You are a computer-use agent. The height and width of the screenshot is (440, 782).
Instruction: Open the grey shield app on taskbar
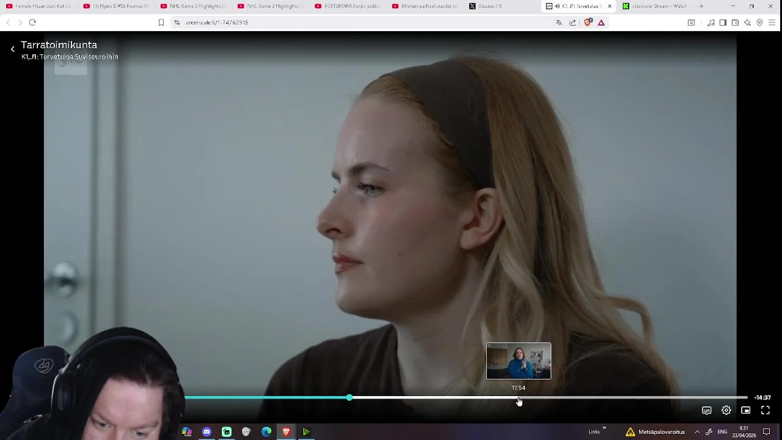[x=246, y=432]
